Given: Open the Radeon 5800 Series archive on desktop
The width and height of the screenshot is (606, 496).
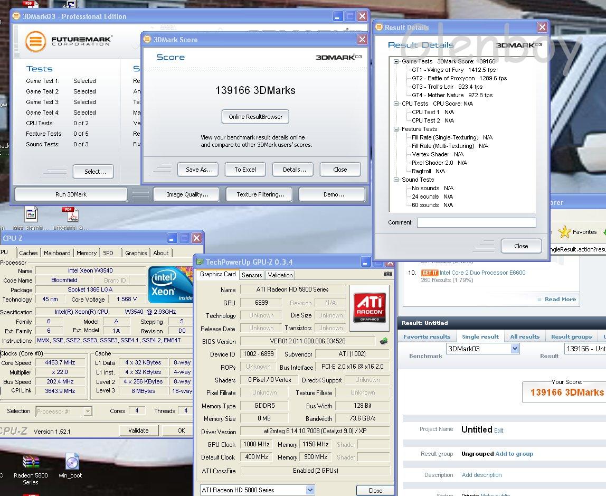Looking at the screenshot, I should click(x=31, y=462).
